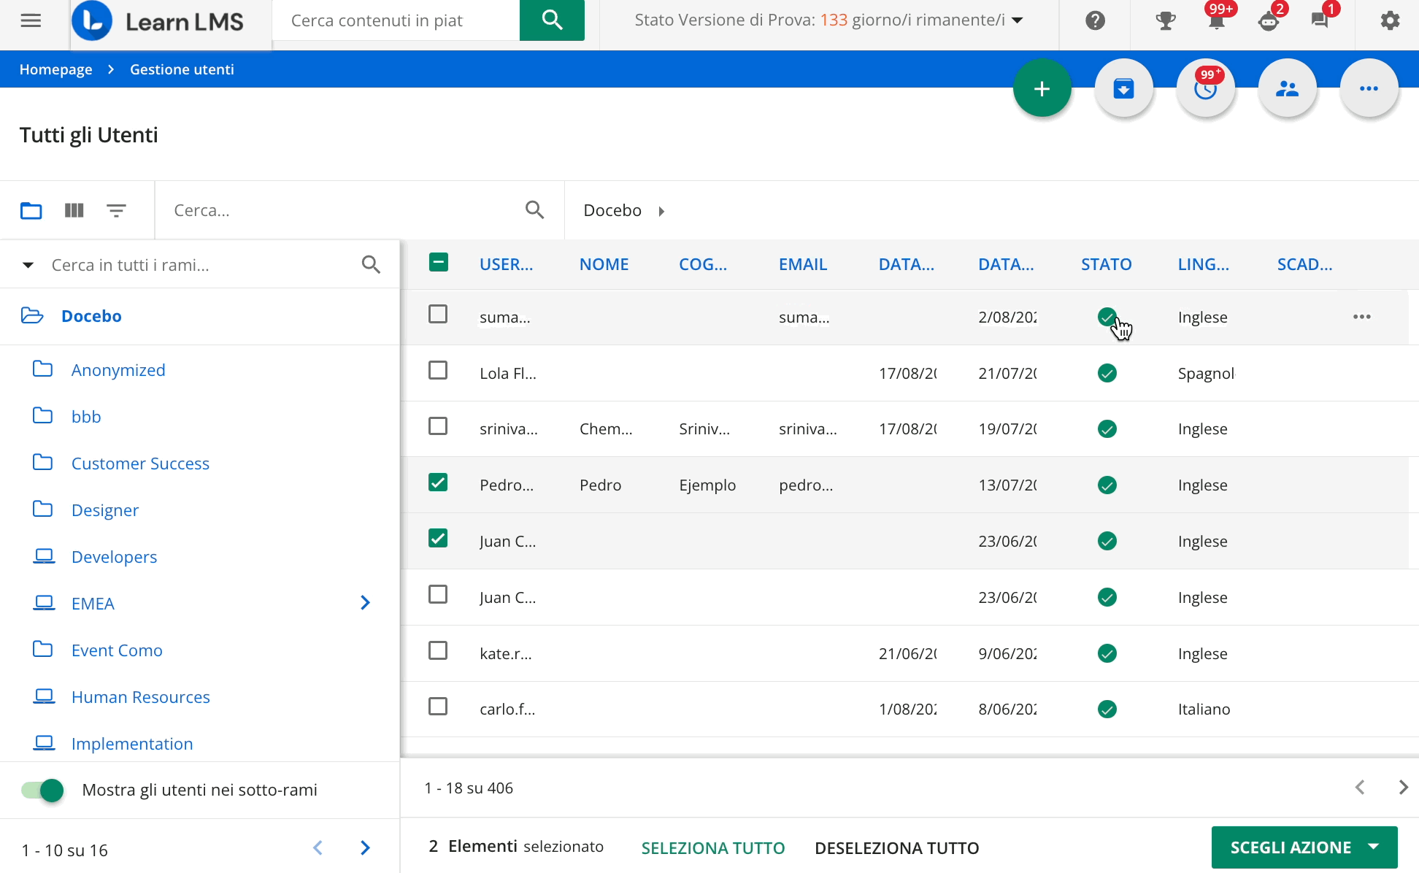Screen dimensions: 1419x873
Task: Open the SCEGLI AZIONE dropdown
Action: 1304,847
